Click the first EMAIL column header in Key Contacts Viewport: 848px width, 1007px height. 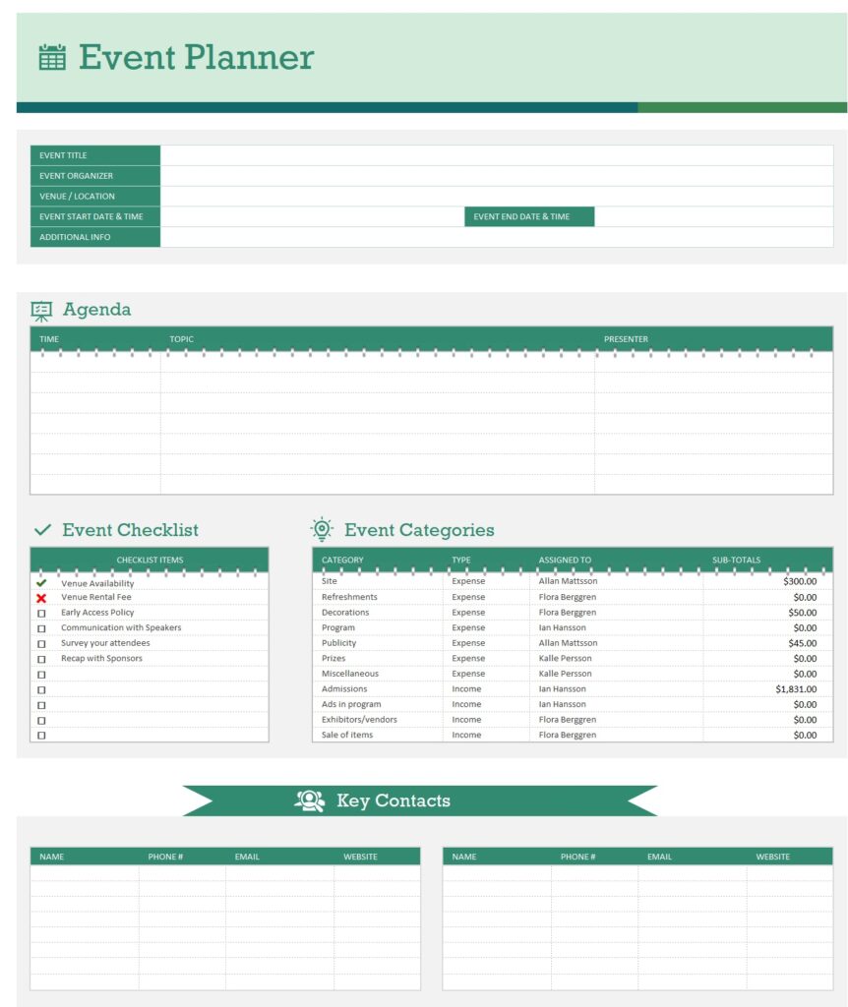click(x=247, y=857)
